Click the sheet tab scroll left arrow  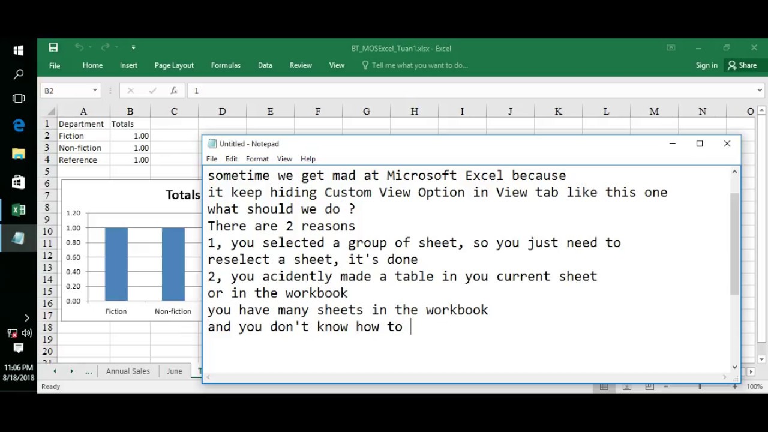coord(55,371)
